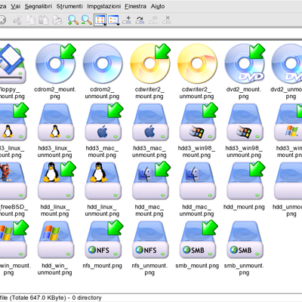Click the stop loading toolbar icon
The image size is (302, 302).
click(x=2, y=20)
